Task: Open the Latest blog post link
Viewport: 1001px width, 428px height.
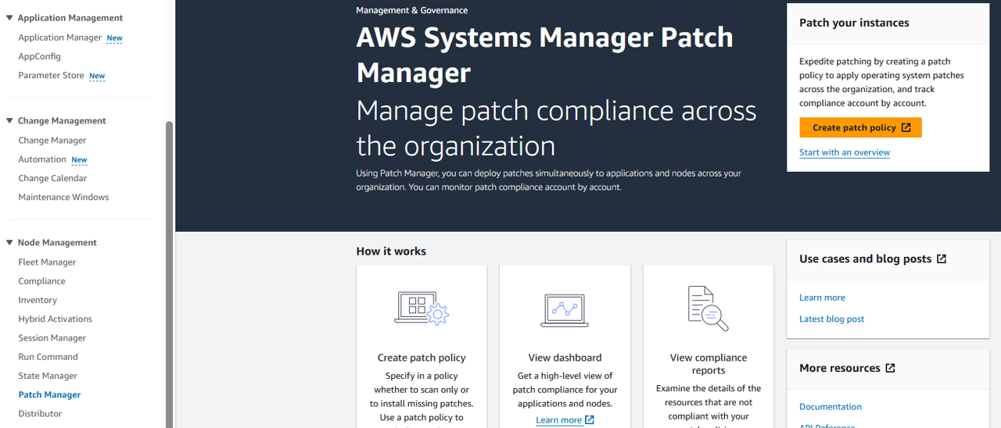Action: click(x=831, y=319)
